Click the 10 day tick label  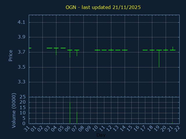click(95, 129)
